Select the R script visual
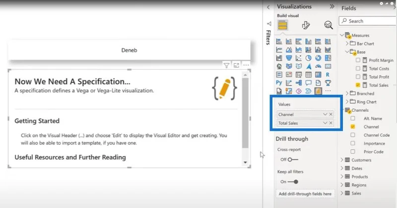This screenshot has height=208, width=397. (328, 75)
